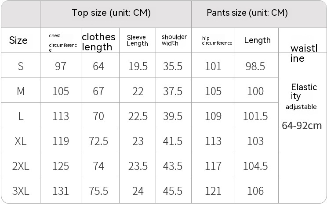Click the "Sleeve Length" column header

click(137, 41)
